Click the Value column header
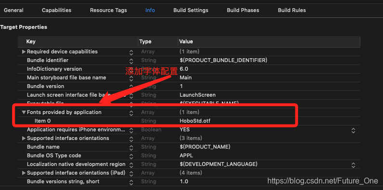Viewport: 383px width, 190px height. click(186, 41)
